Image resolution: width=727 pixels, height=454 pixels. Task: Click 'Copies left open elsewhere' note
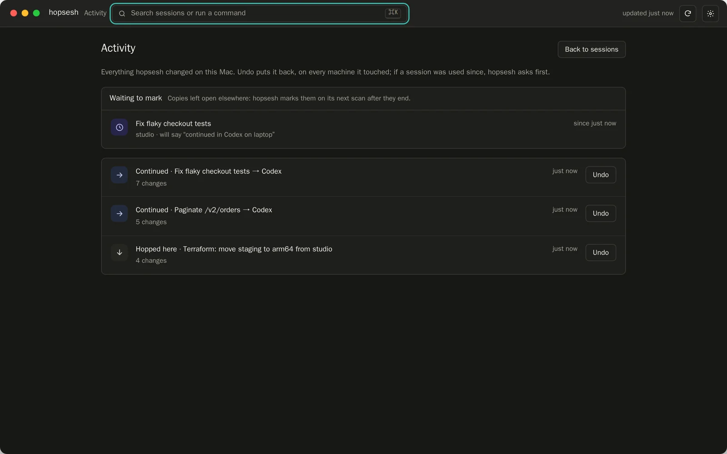(289, 99)
